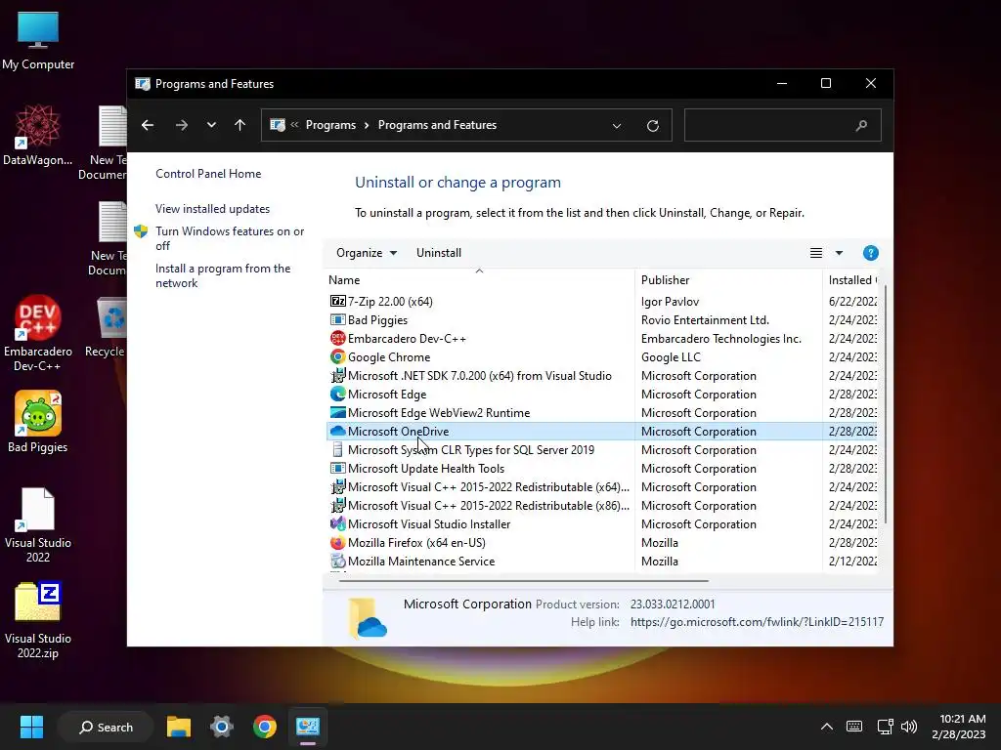
Task: Open the network icon in system tray
Action: point(885,727)
